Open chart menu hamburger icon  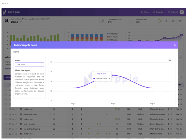pos(170,60)
